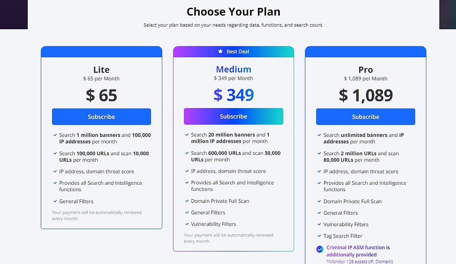Click checkmark next to Pro unlimited banners
The height and width of the screenshot is (264, 456).
(320, 135)
